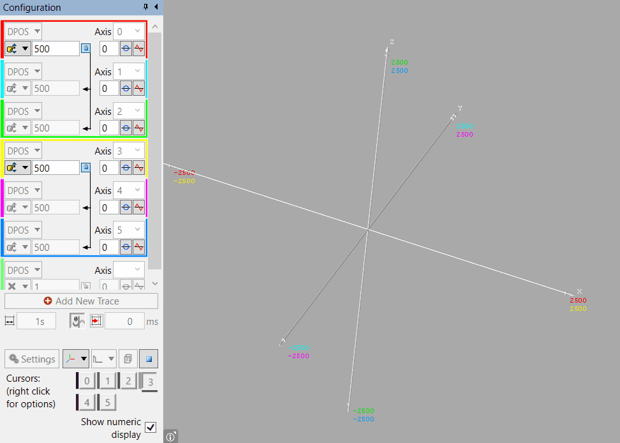Click the red waveform icon on the Axis 5 trace
This screenshot has height=443, width=620.
[x=139, y=247]
